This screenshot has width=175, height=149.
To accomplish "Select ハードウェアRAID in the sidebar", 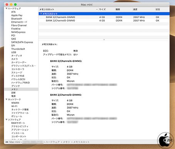I will click(20, 83).
